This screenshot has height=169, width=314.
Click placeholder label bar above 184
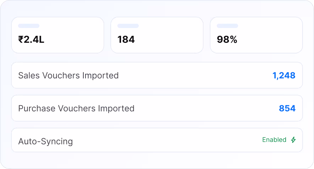pyautogui.click(x=128, y=26)
